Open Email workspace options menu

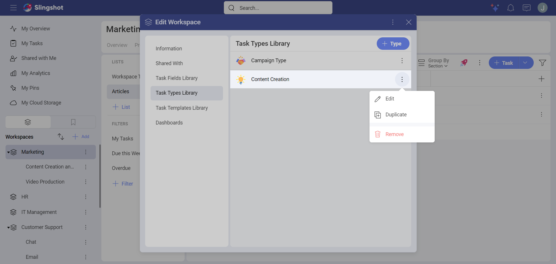[x=86, y=257]
